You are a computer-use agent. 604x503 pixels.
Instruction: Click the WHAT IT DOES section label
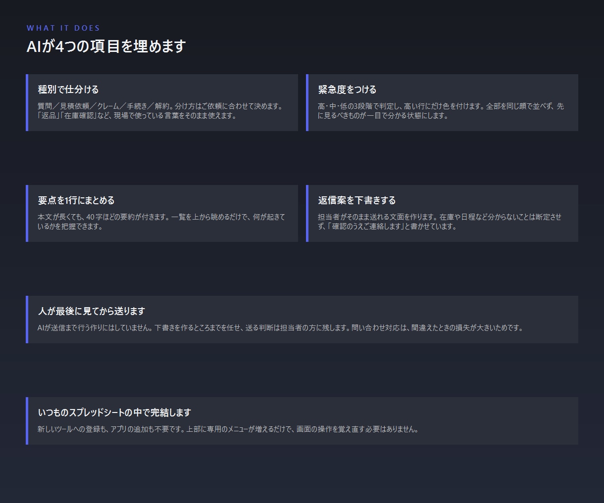63,28
